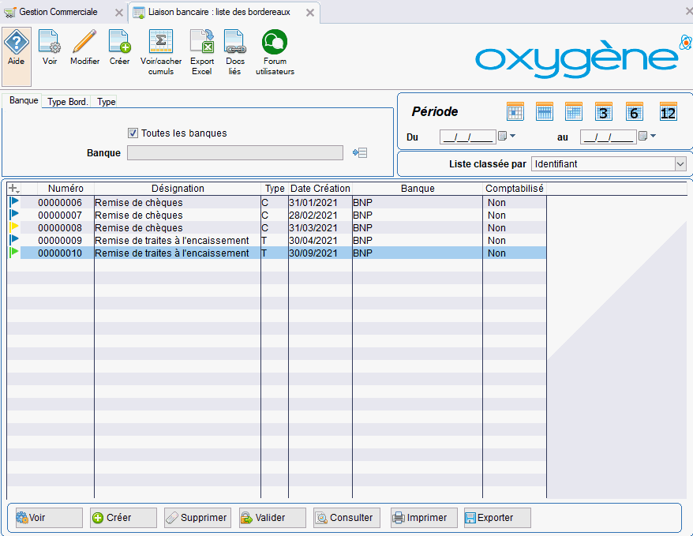693x536 pixels.
Task: Sort by the Date Création column header
Action: pyautogui.click(x=320, y=189)
